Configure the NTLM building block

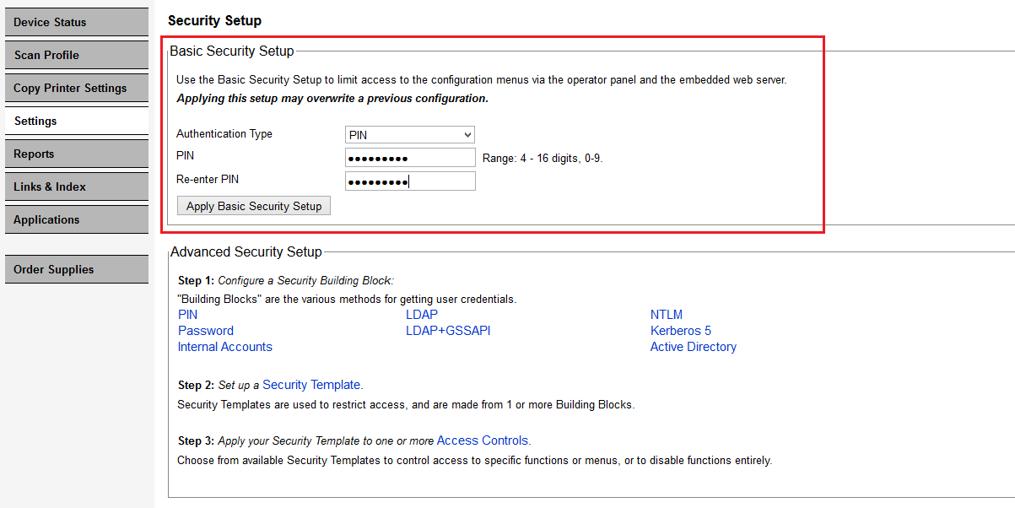[666, 314]
